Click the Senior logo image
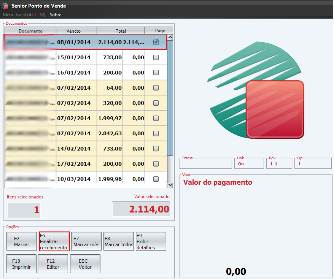This screenshot has height=279, width=334. point(256,90)
